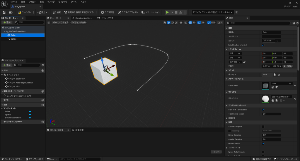Click the Save blueprint icon in toolbar

4,12
